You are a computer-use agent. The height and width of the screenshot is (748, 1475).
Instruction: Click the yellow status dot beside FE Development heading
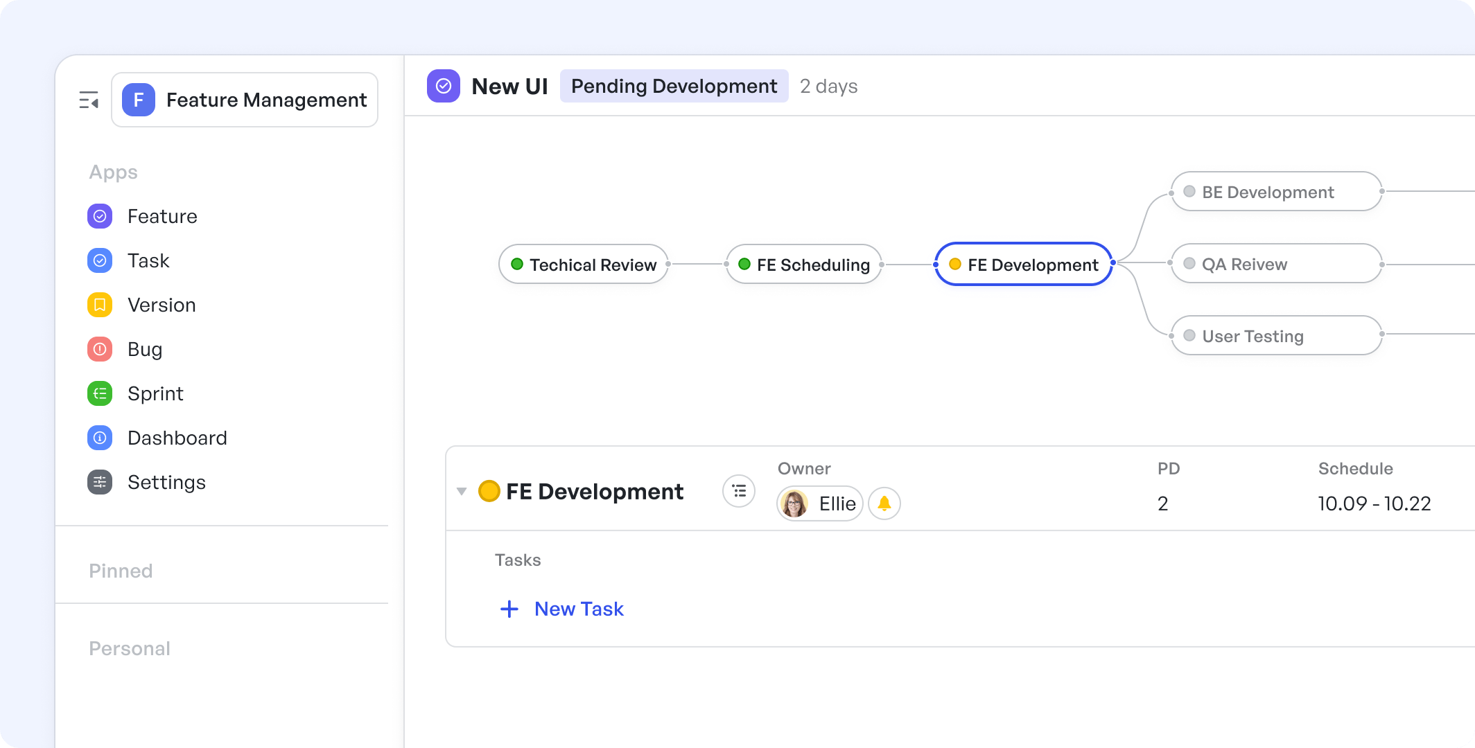(x=489, y=491)
